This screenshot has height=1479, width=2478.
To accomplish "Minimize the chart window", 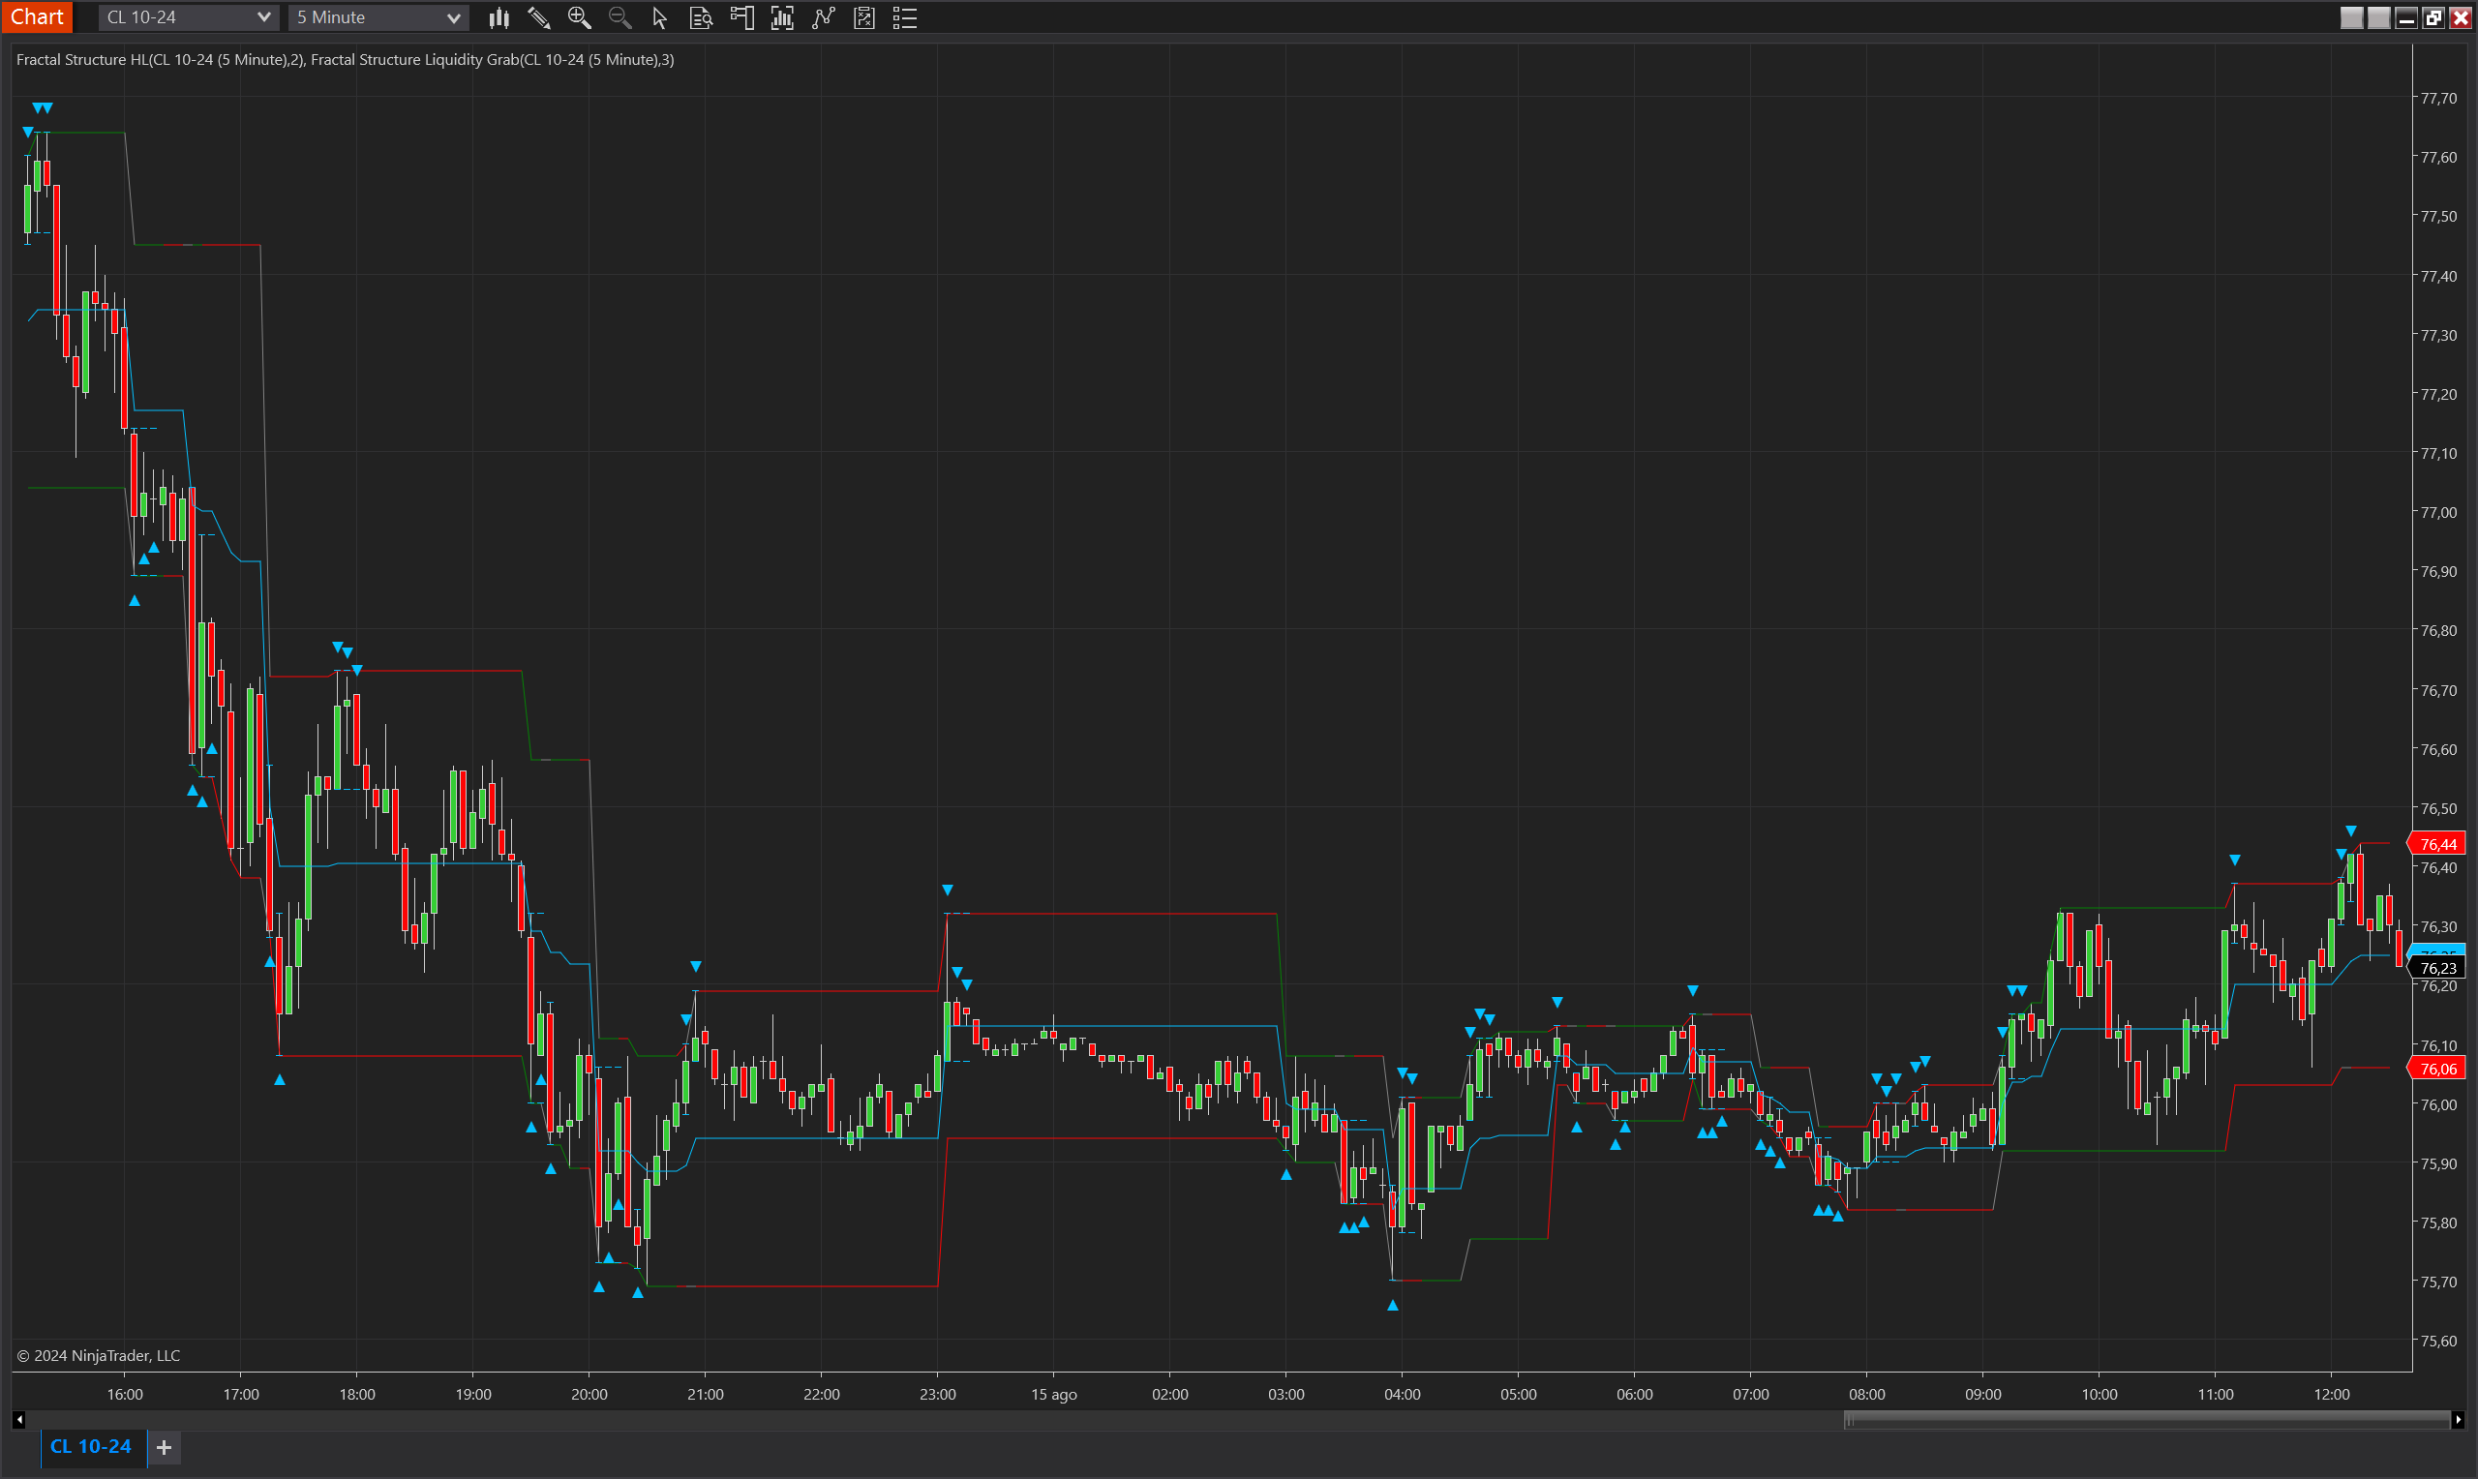I will [x=2405, y=18].
